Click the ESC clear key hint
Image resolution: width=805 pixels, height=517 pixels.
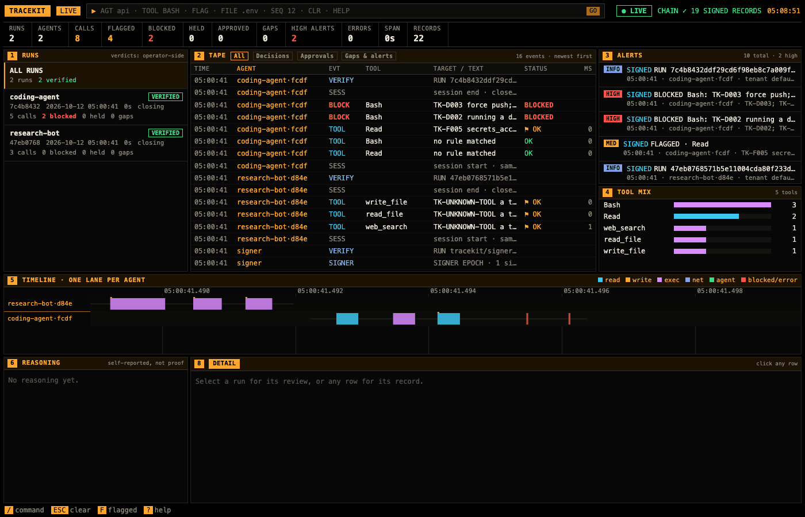59,510
